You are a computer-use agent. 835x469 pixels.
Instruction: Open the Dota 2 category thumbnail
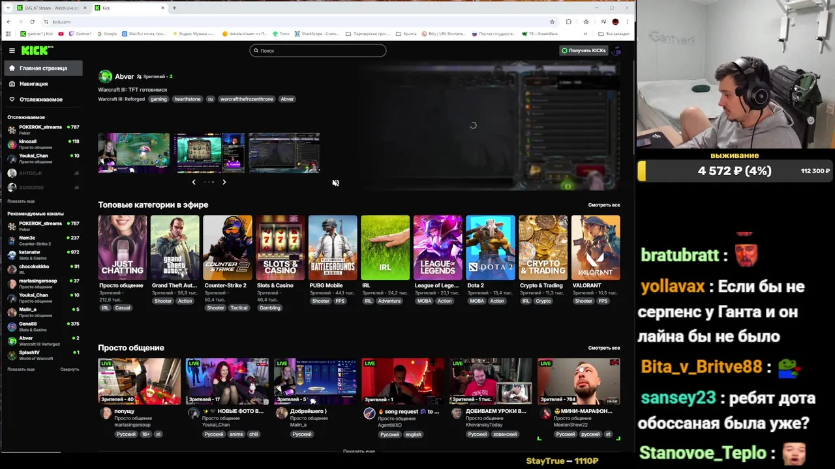[491, 248]
